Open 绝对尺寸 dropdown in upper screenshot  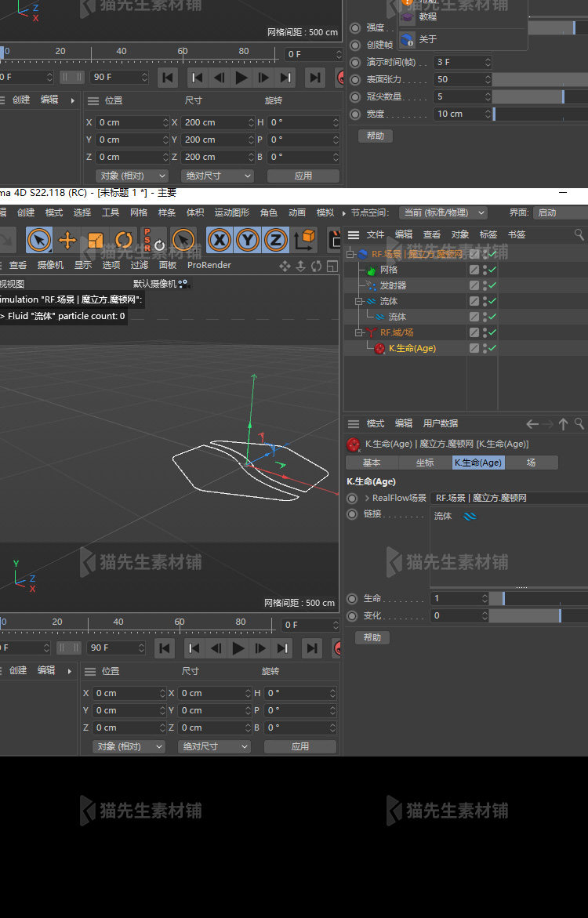[x=216, y=176]
